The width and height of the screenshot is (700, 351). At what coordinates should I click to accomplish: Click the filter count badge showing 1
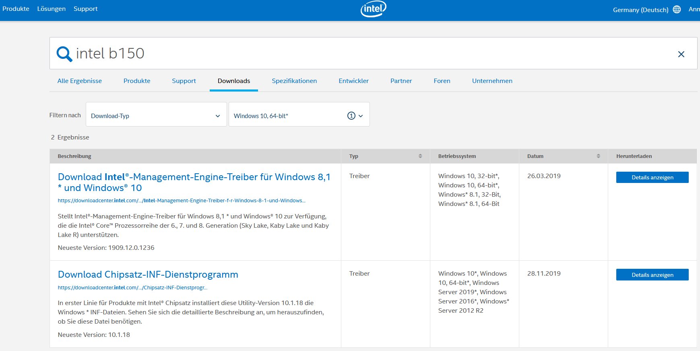tap(351, 116)
